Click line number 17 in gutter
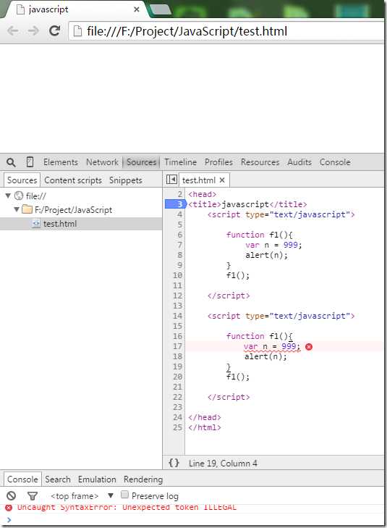387x528 pixels. click(x=177, y=346)
